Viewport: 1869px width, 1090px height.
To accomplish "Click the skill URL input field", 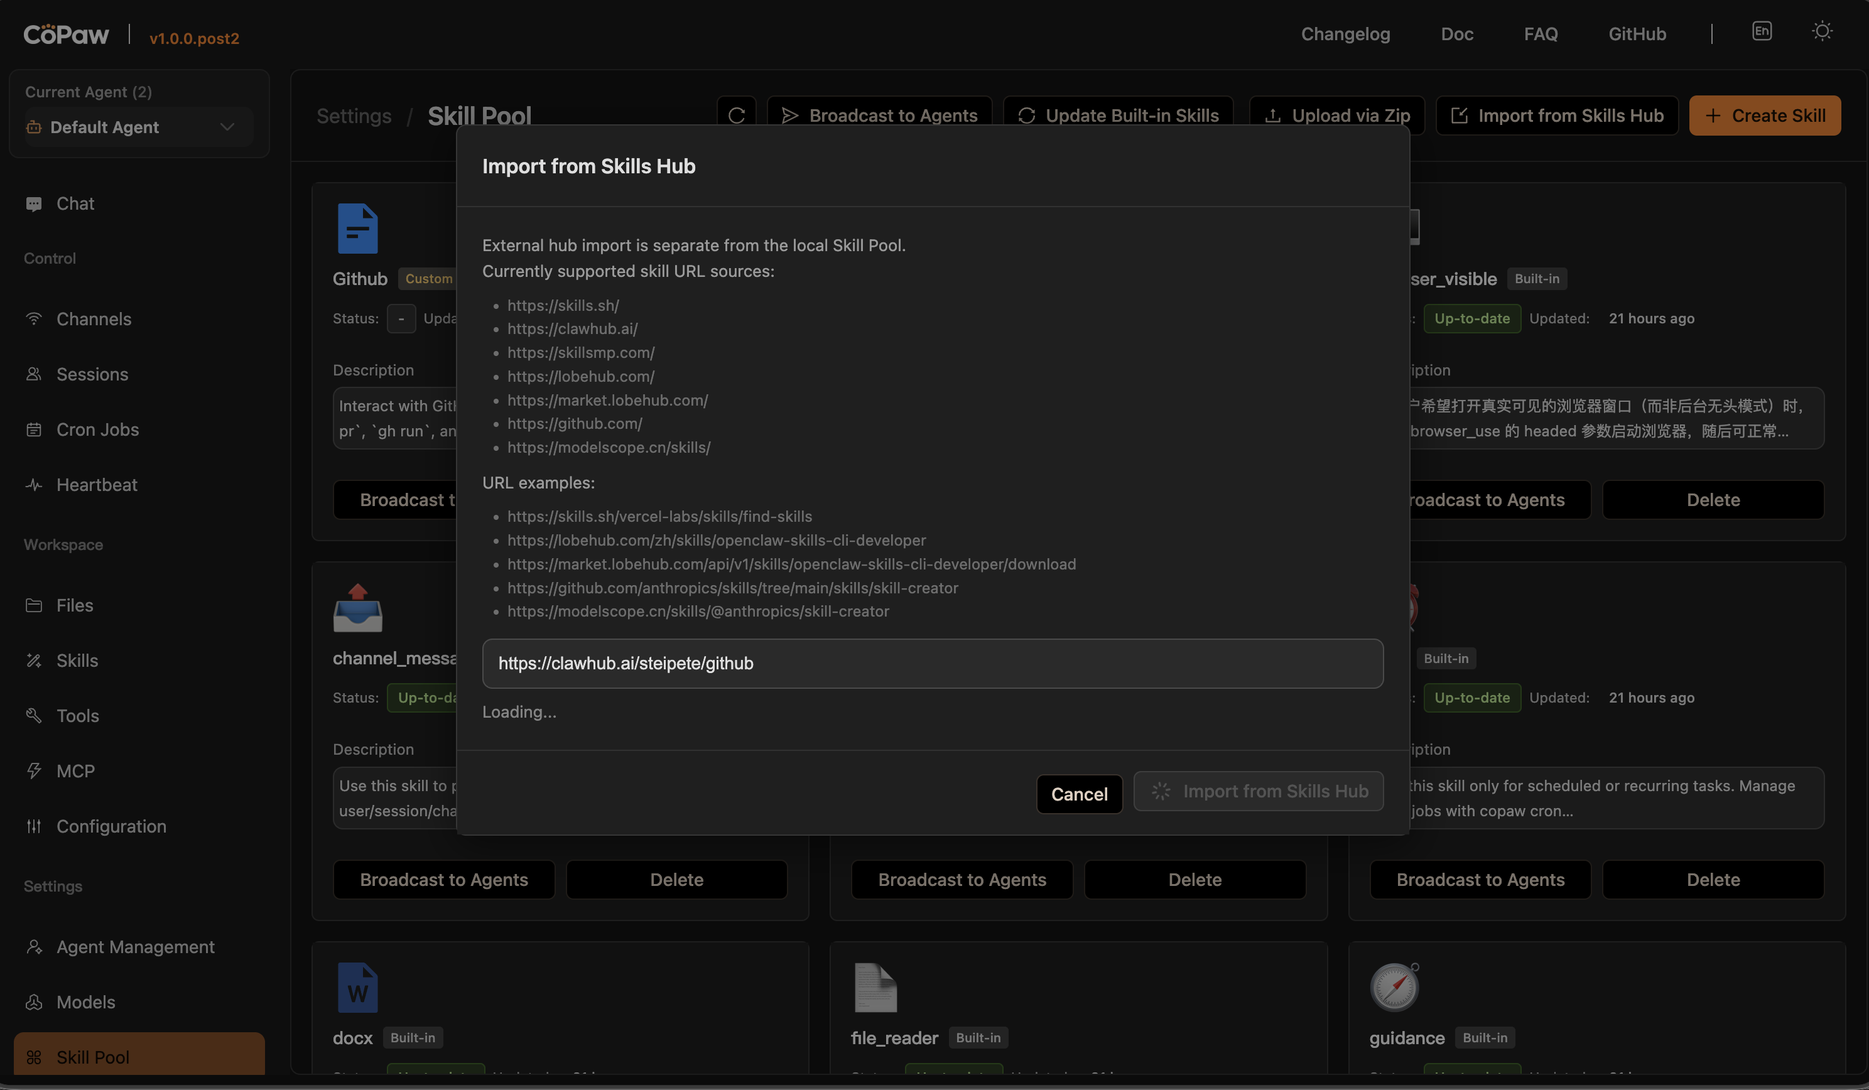I will pos(931,664).
